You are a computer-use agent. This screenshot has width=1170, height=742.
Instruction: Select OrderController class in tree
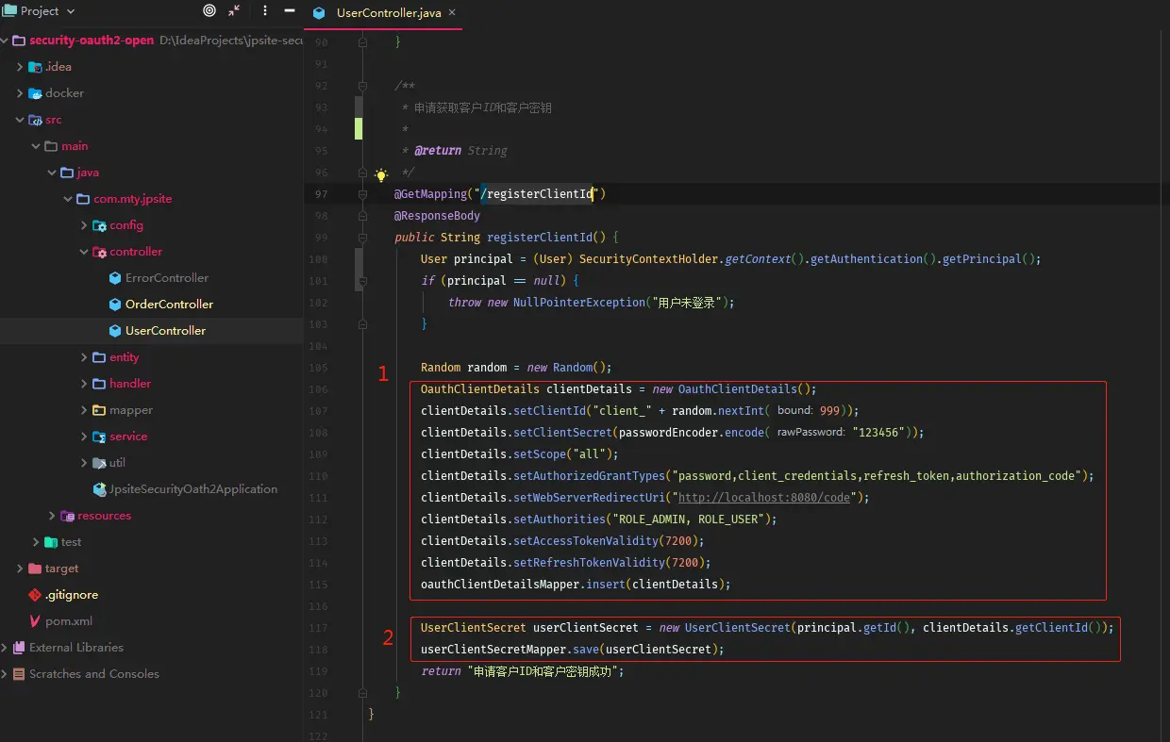[x=169, y=305]
